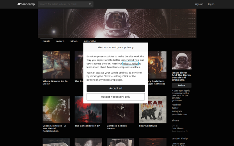Open the Facebook link
The image size is (234, 146).
click(176, 105)
